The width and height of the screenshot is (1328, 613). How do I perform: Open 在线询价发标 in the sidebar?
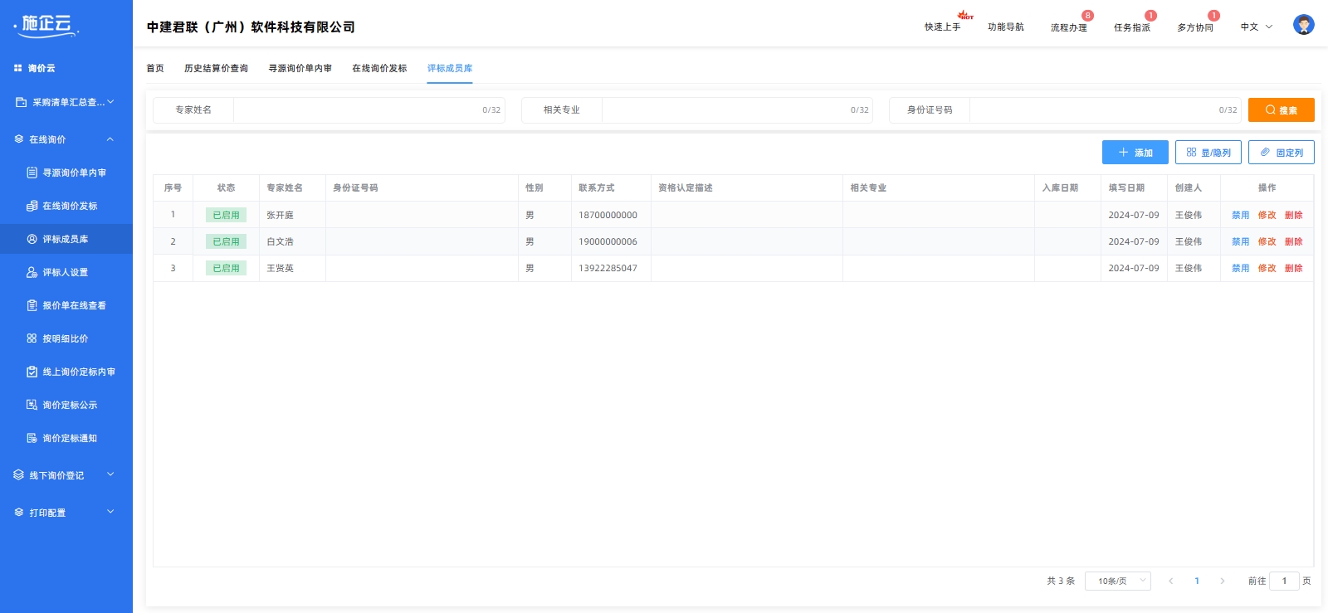(x=70, y=206)
